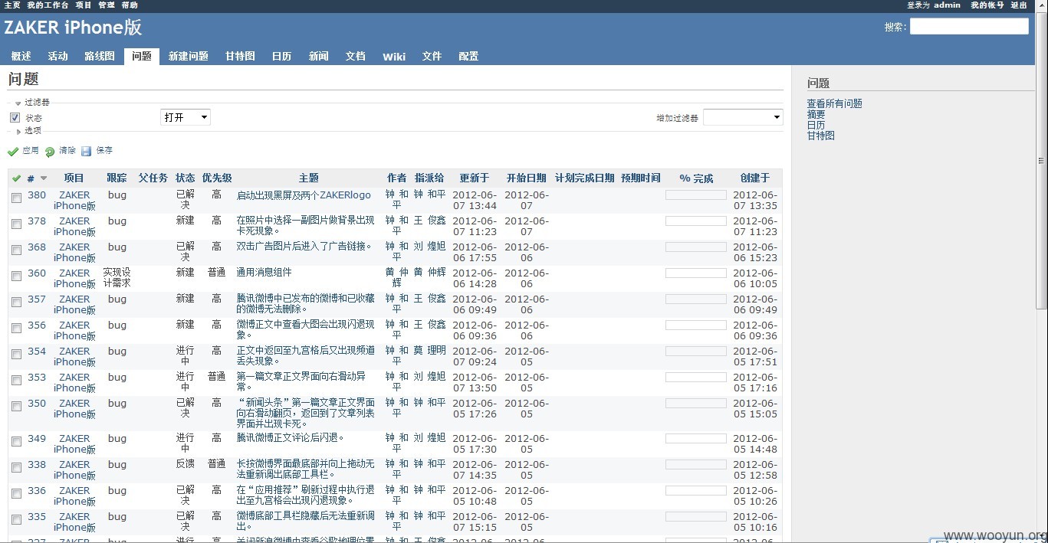Click the green Apply checkmark icon
This screenshot has width=1048, height=543.
[13, 152]
